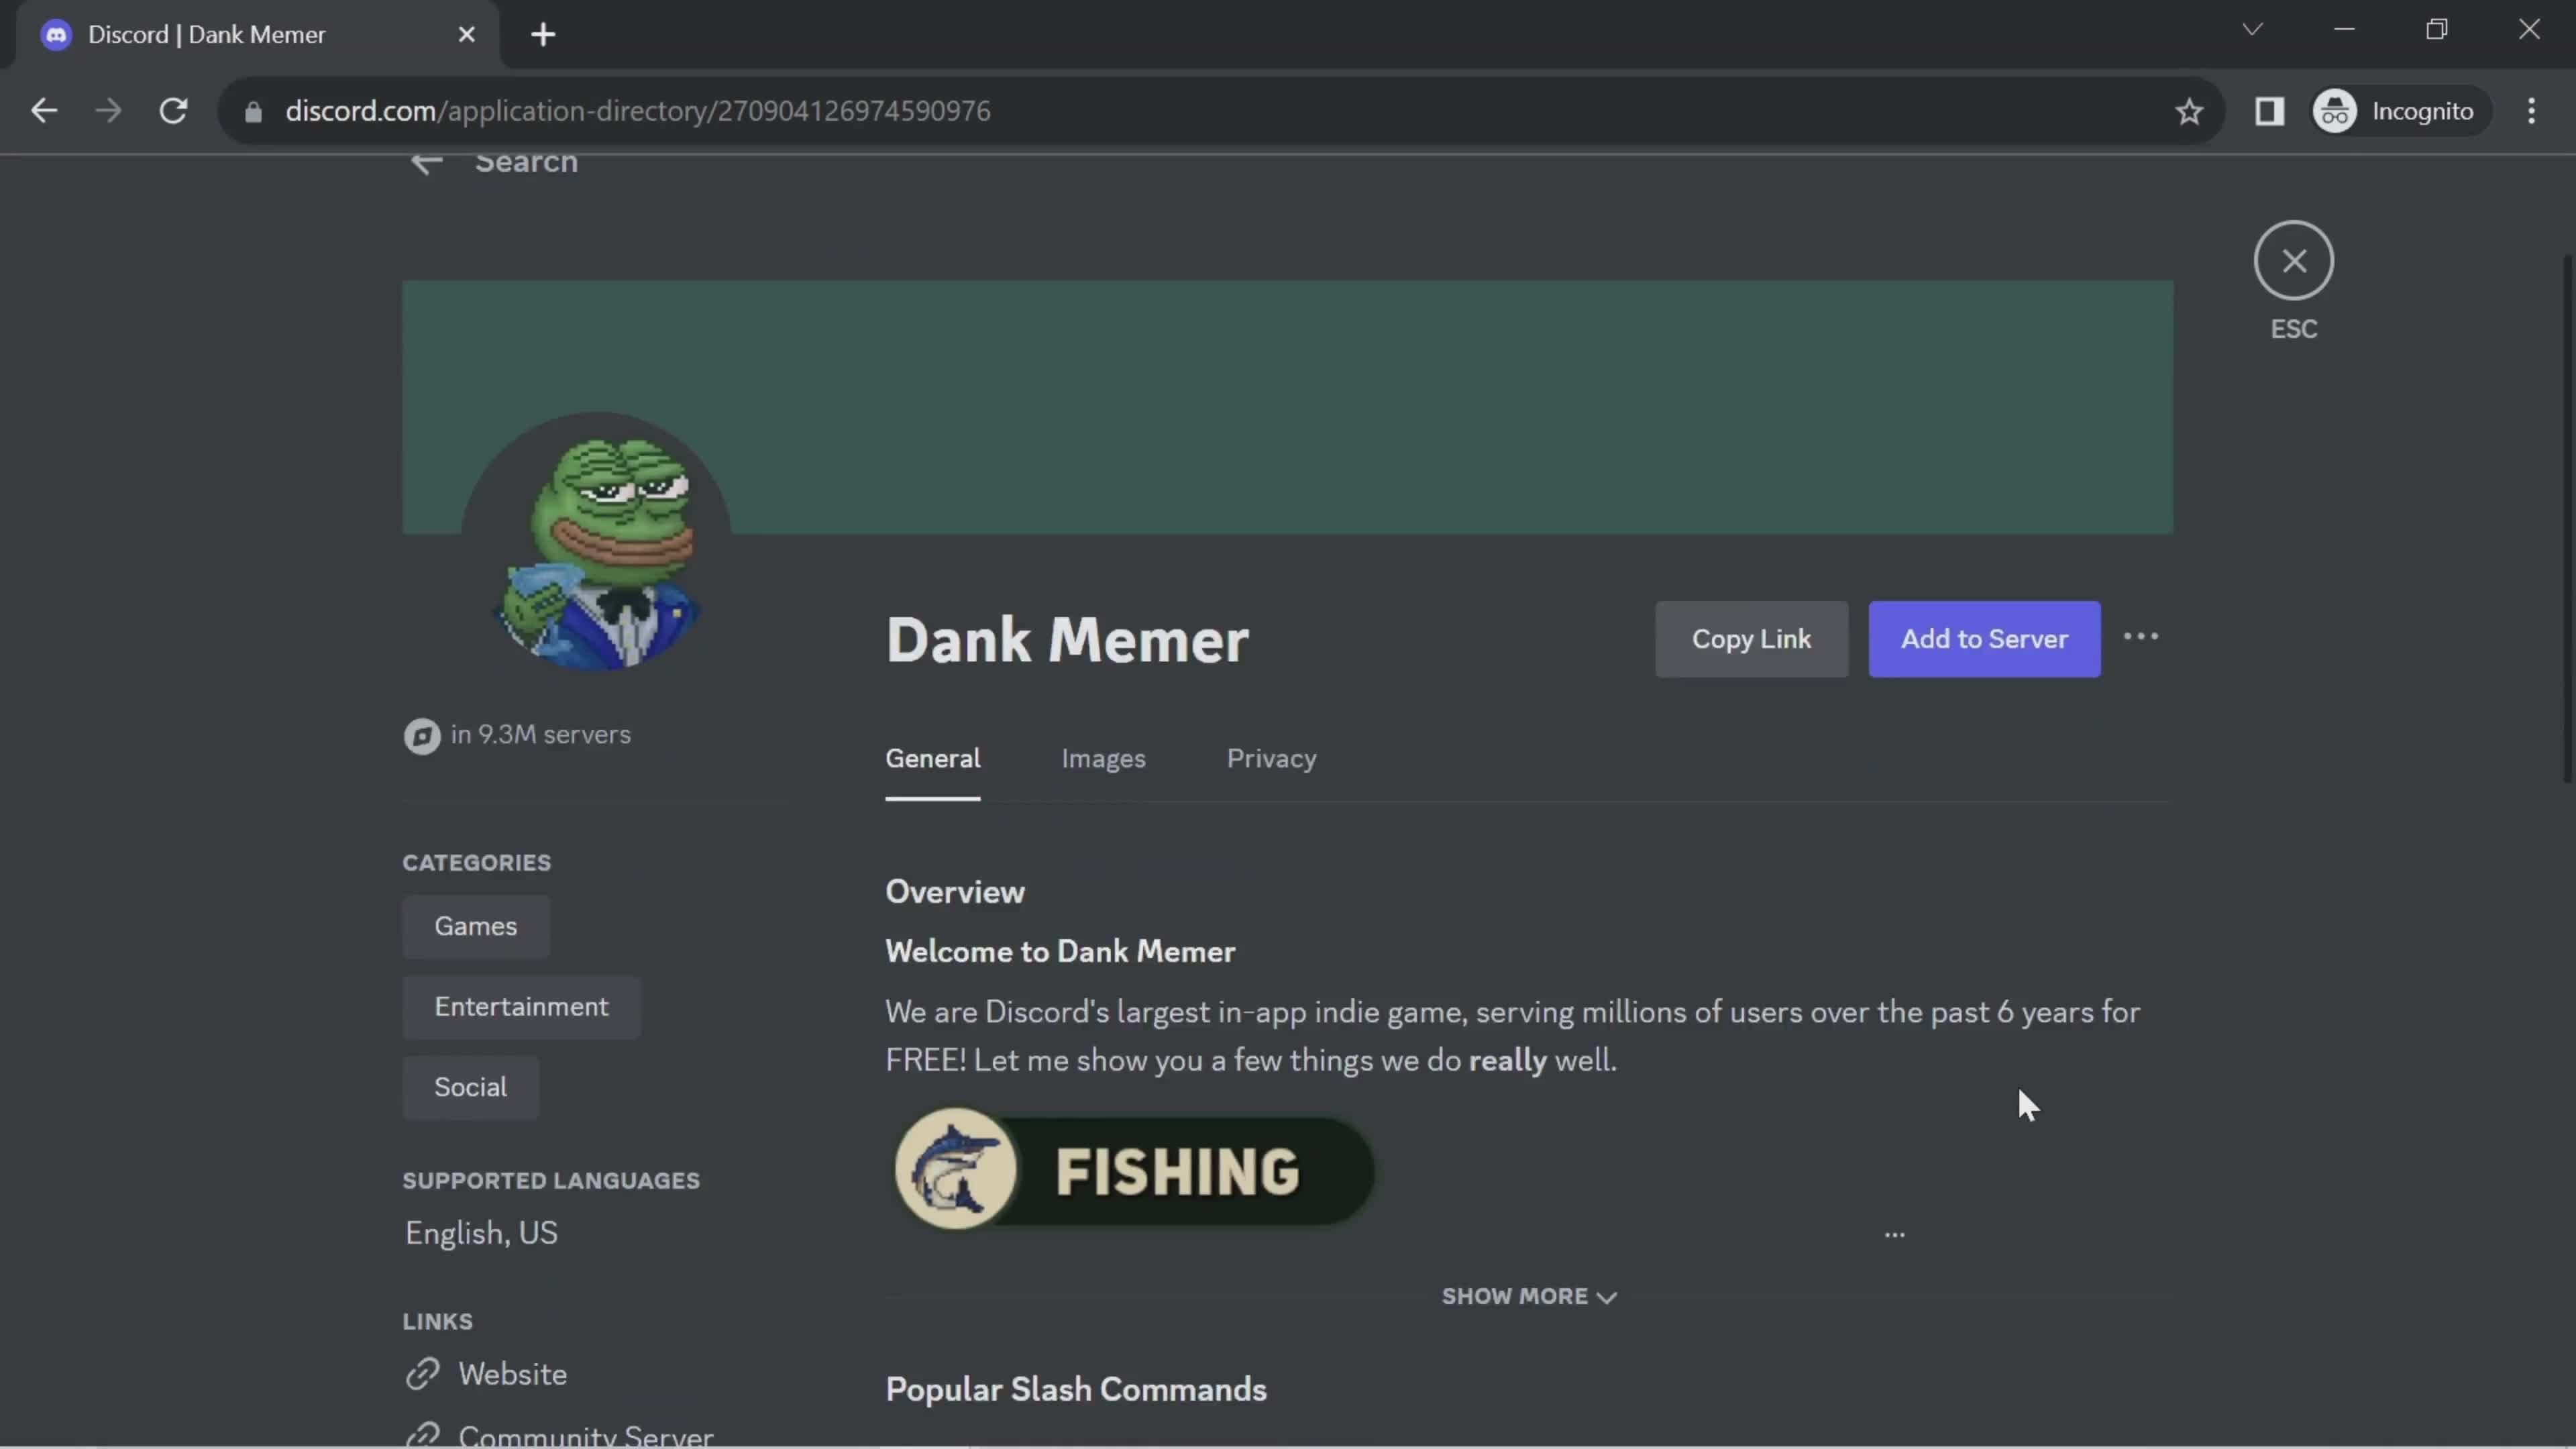Expand the SHOW MORE section
Screen dimensions: 2576x1449
[x=1527, y=1295]
